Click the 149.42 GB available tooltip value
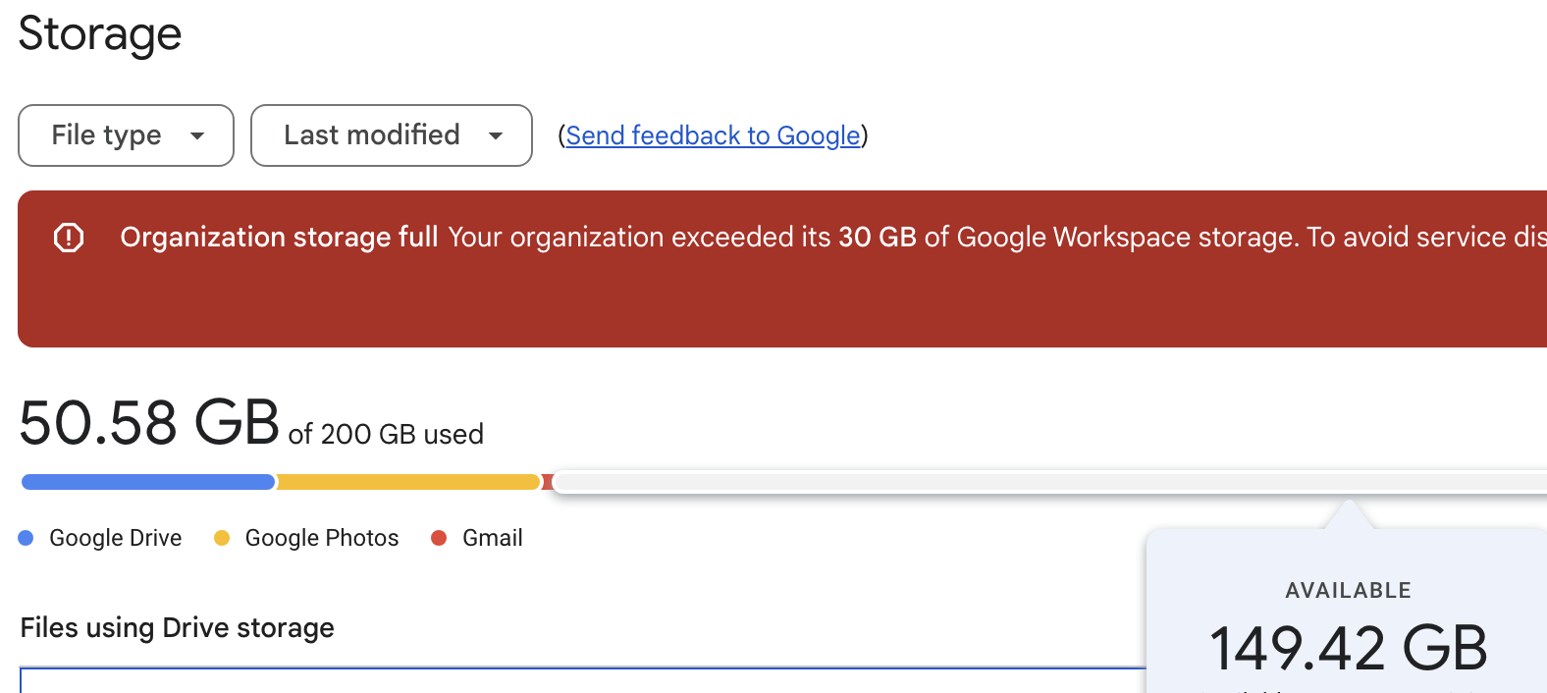Viewport: 1547px width, 693px height. click(x=1348, y=648)
